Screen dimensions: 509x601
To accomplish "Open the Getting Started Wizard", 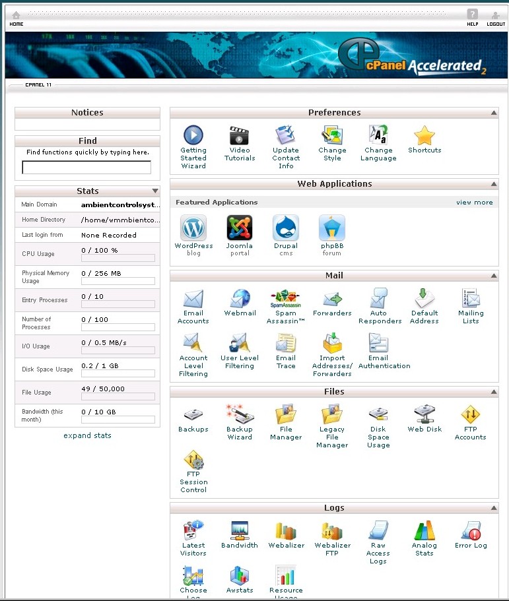I will [x=193, y=147].
